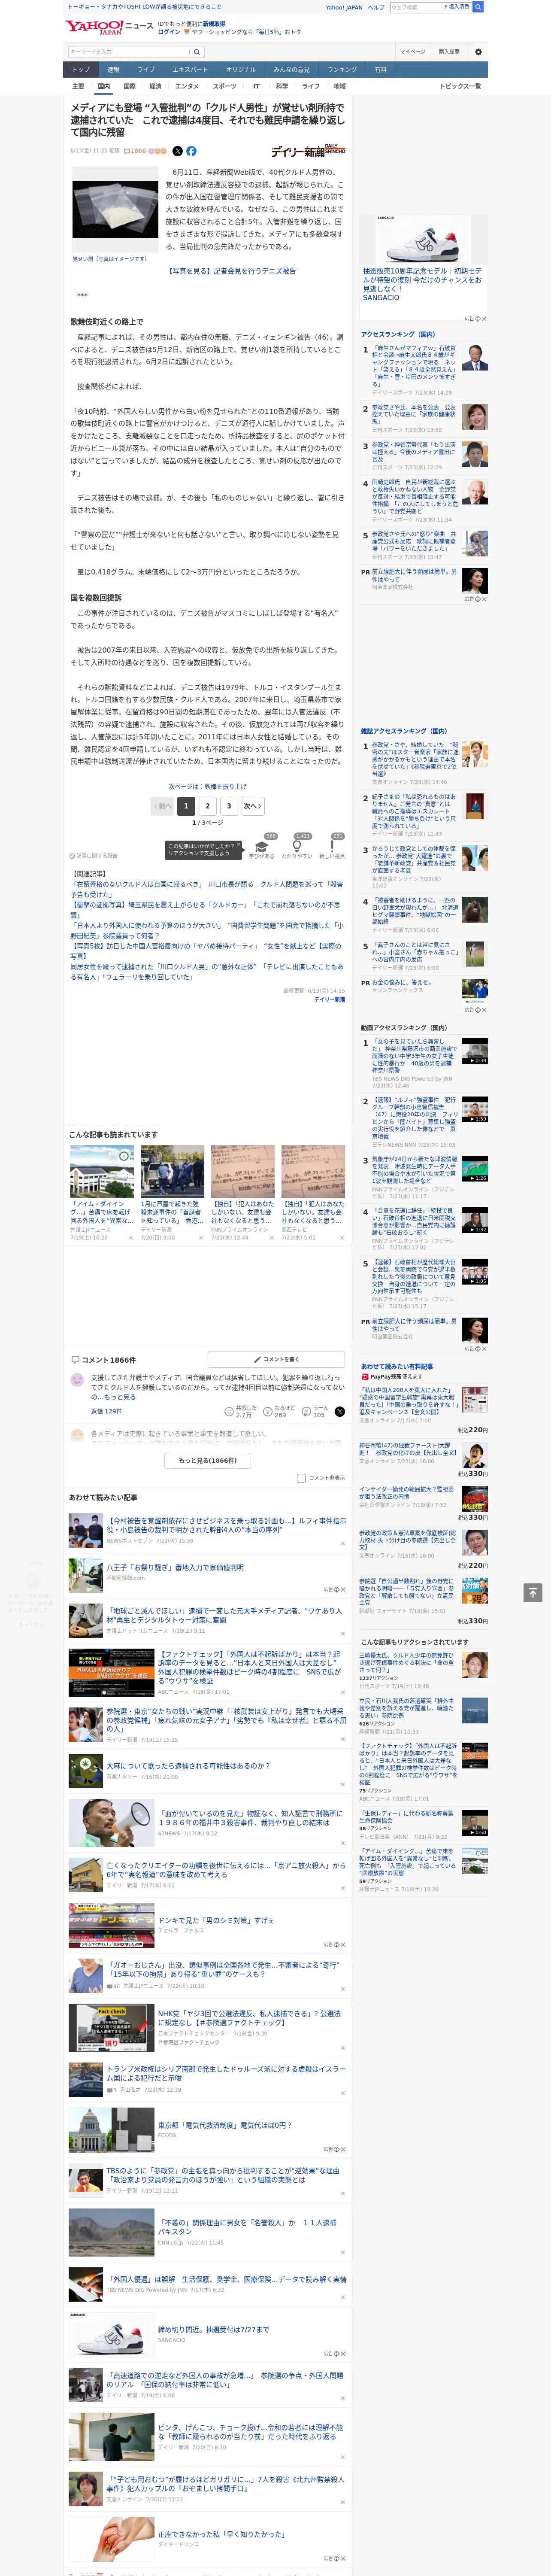Open トランプ米政権 シリア article link
Screen dimensions: 551x2576
pyautogui.click(x=226, y=2073)
